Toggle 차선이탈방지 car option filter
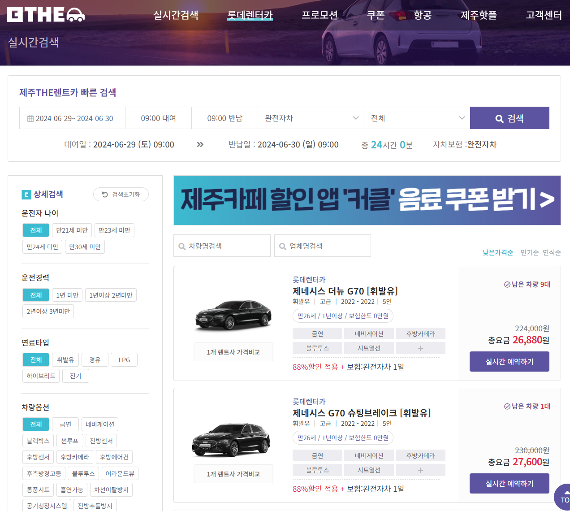Viewport: 570px width, 511px height. click(x=111, y=490)
